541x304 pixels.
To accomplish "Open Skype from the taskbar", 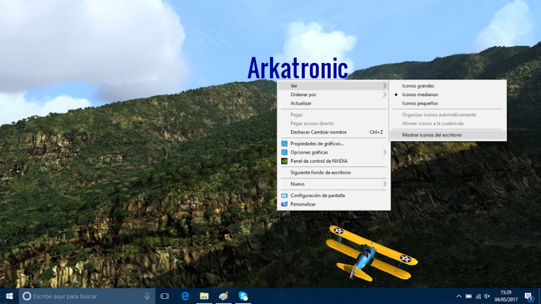I will tap(243, 296).
